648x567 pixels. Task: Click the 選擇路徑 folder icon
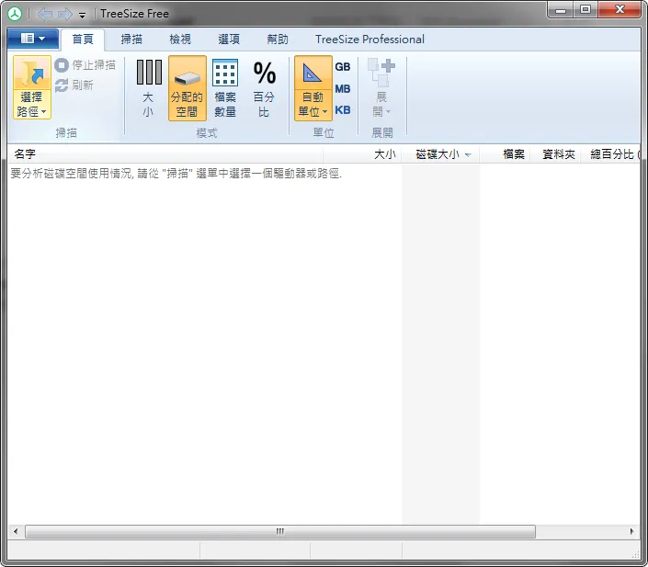[x=32, y=73]
